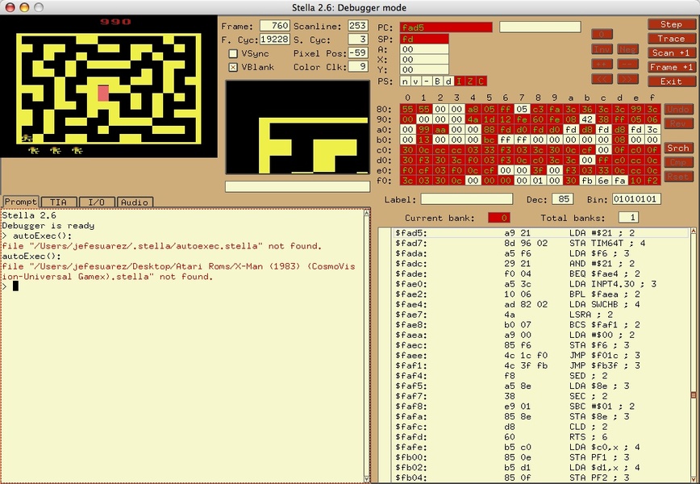Screen dimensions: 700x484
Task: Click the Label input field
Action: [x=466, y=198]
